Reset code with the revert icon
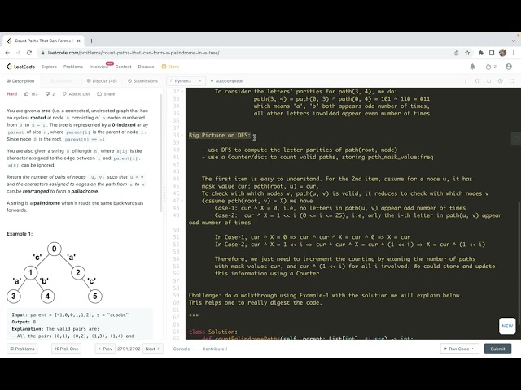 coord(488,81)
